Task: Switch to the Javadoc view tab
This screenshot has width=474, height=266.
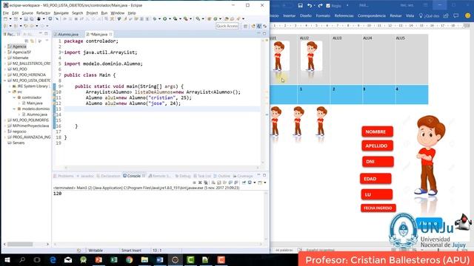Action: pyautogui.click(x=85, y=176)
